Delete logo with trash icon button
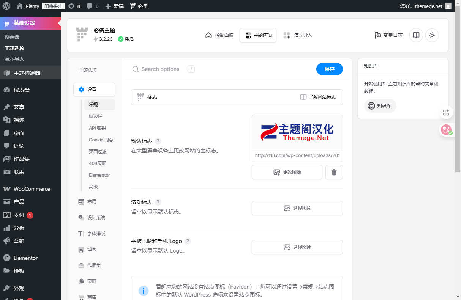461x300 pixels. (x=334, y=172)
